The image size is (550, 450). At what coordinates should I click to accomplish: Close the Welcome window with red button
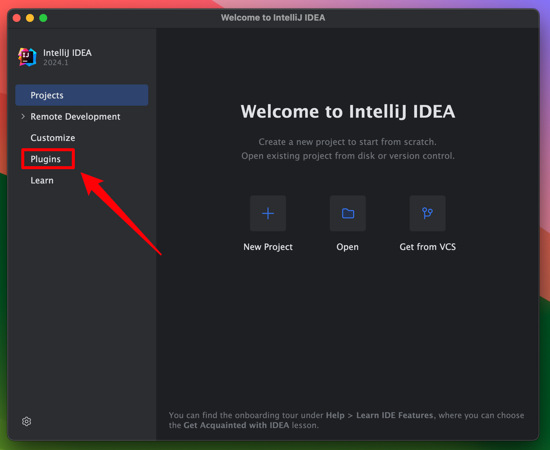pos(17,18)
